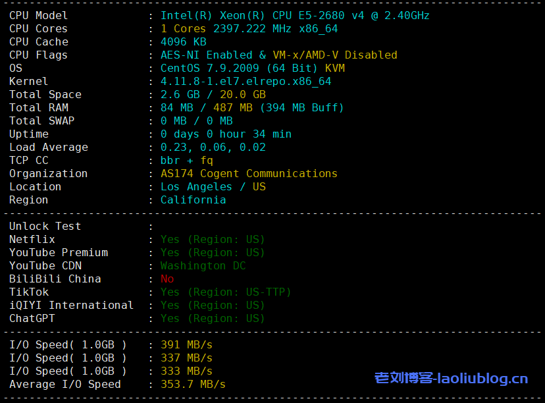Click the TCP CC bbr + fq value
This screenshot has width=545, height=403.
(186, 160)
